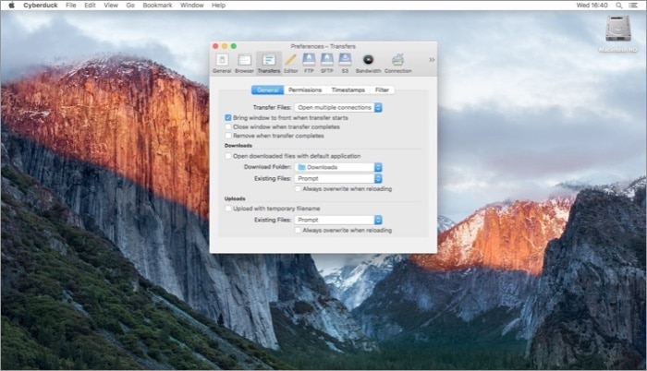Open the Connection preferences pane

(x=397, y=61)
